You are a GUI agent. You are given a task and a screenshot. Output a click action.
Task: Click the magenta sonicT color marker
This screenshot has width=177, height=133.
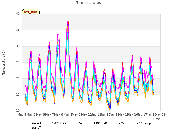[28, 128]
